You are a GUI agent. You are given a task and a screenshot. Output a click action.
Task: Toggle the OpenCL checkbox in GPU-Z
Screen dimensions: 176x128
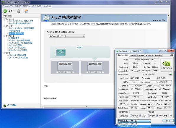coord(131,116)
